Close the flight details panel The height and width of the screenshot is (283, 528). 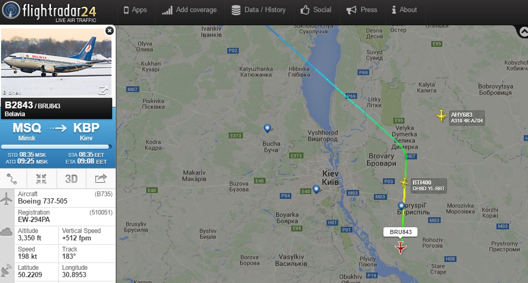(109, 31)
